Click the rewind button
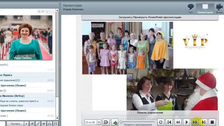Screen dimensions: 224x126 coord(178,122)
